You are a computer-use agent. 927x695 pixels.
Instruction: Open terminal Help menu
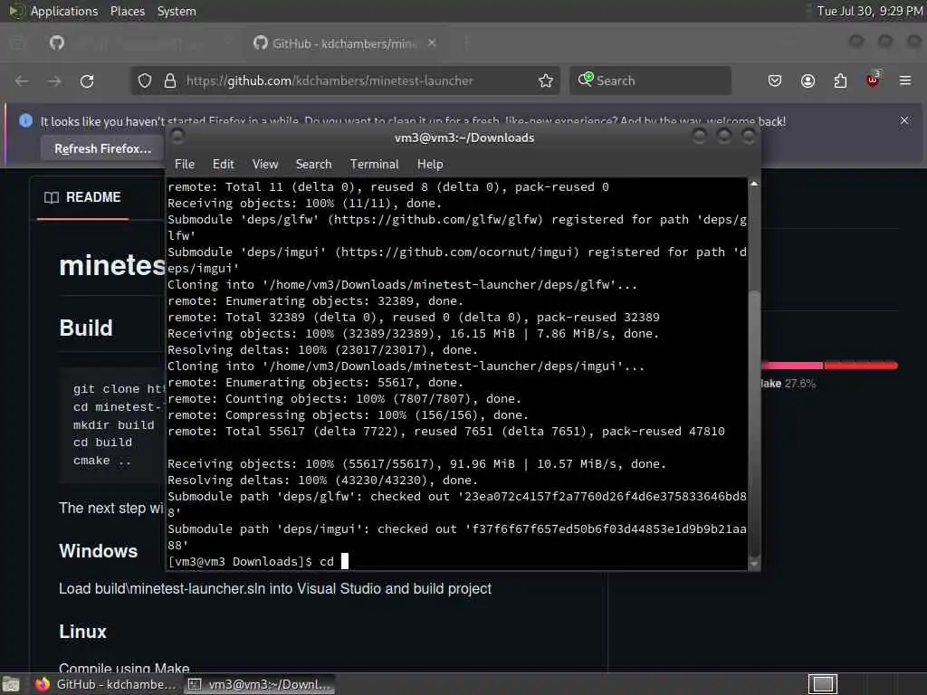pos(430,165)
